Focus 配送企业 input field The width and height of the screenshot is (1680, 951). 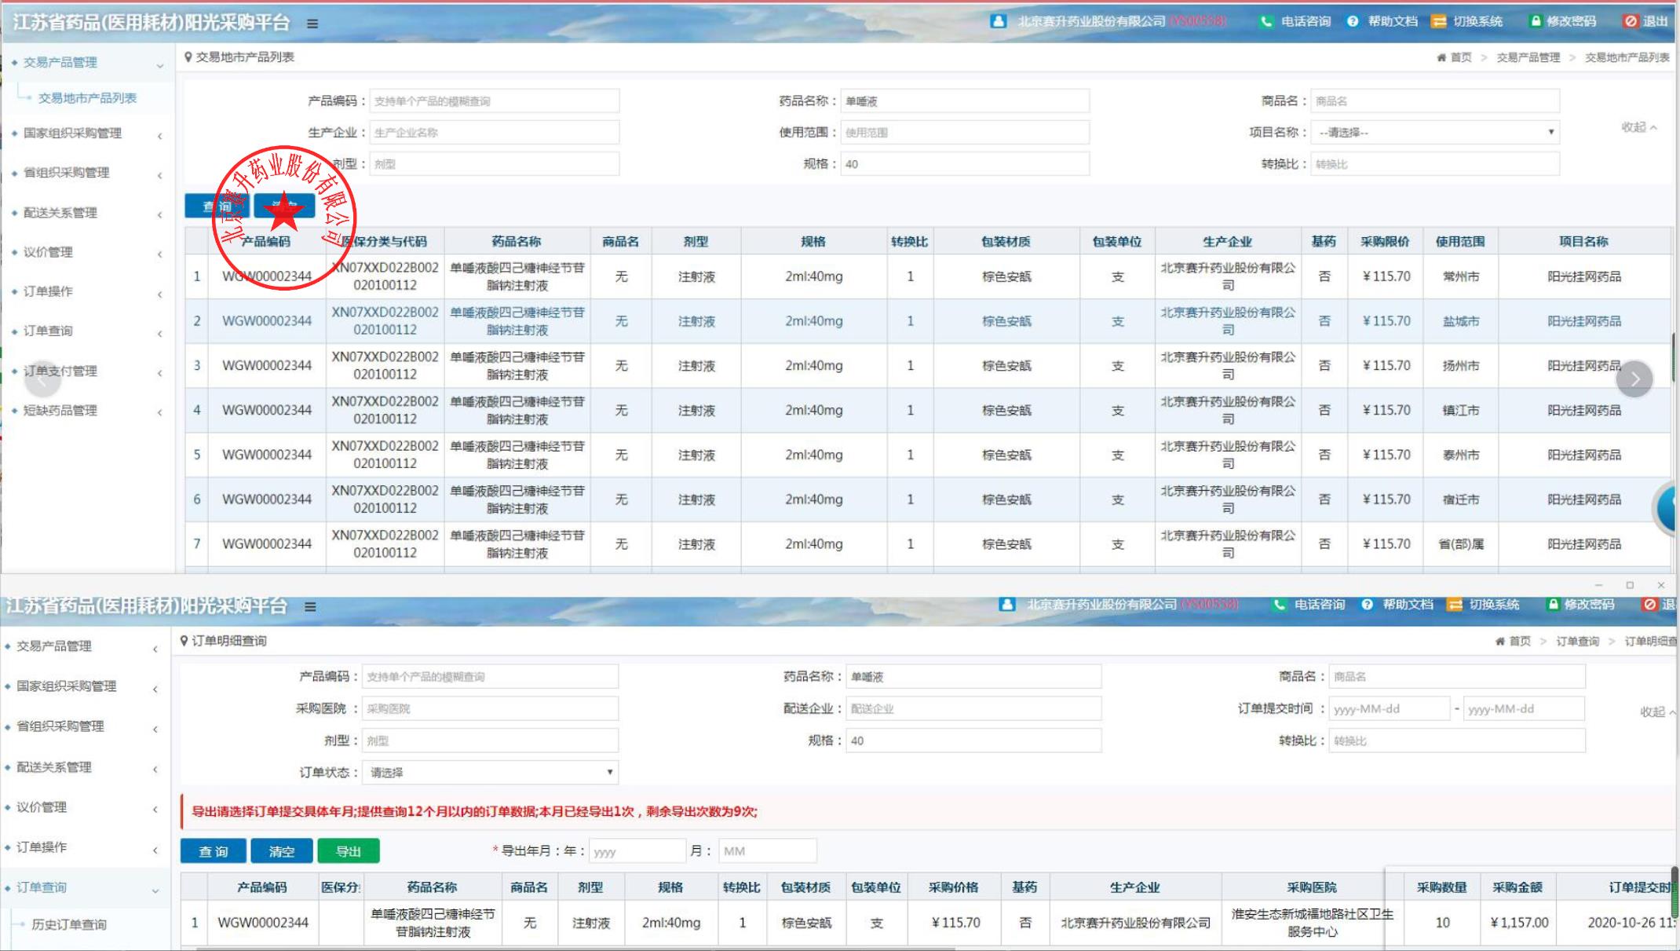[973, 708]
